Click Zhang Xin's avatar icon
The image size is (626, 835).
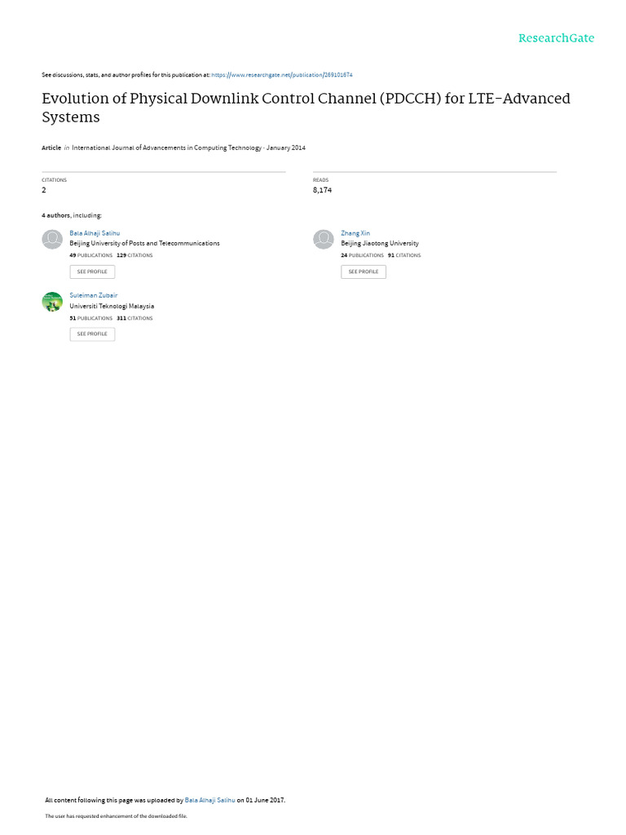point(324,240)
